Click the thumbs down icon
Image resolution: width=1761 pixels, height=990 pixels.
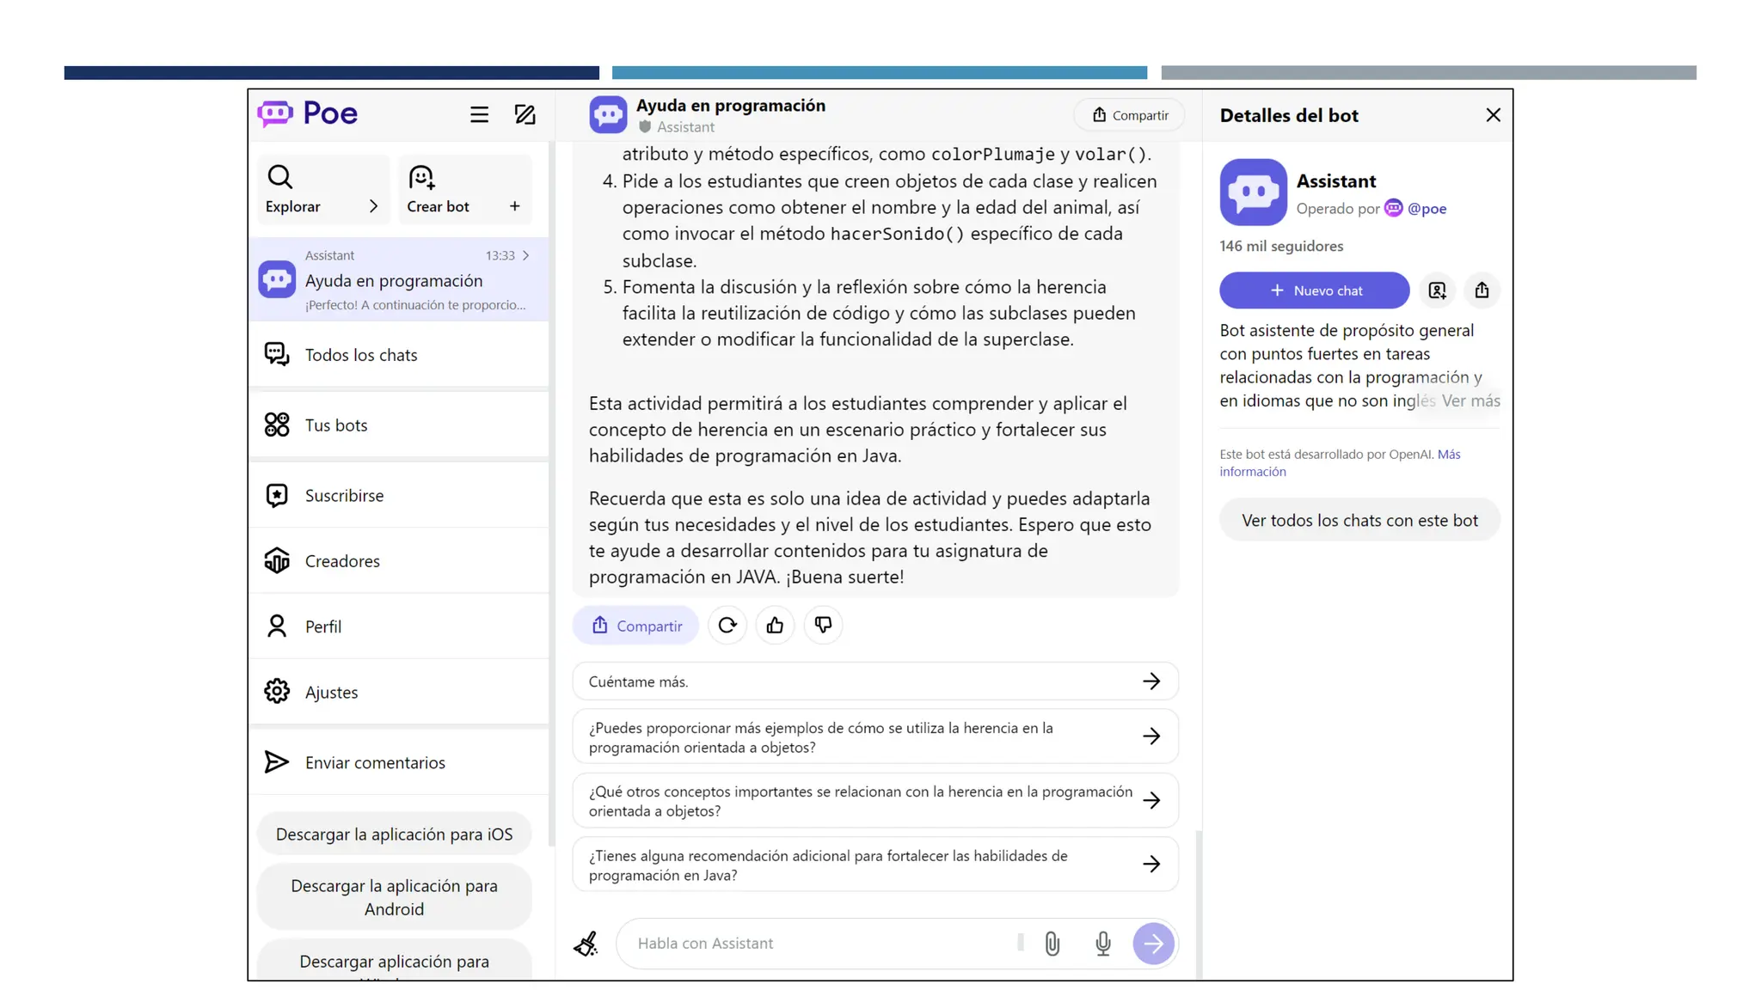click(823, 626)
